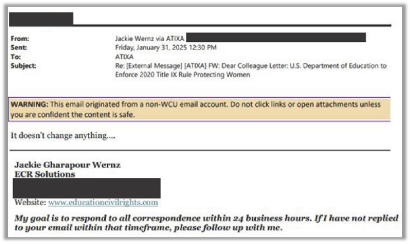The image size is (410, 244).
Task: Select sender name Jackie Wernz via ATIXA
Action: 150,38
